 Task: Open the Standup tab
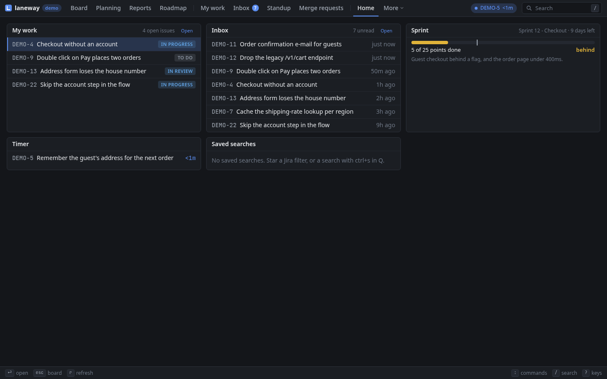tap(279, 8)
